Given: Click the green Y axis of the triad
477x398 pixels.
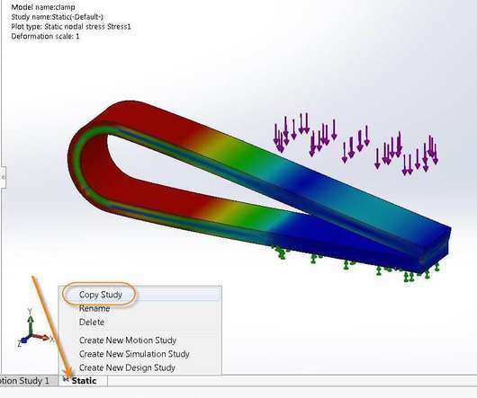Looking at the screenshot, I should 30,323.
